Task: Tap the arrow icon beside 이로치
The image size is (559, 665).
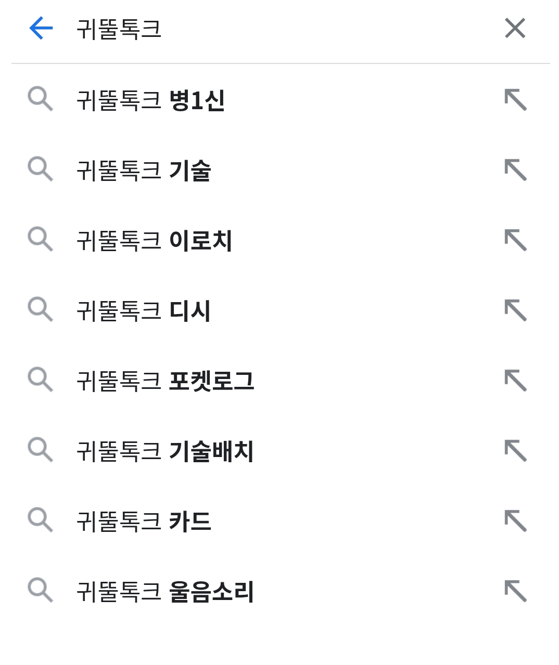Action: point(515,240)
